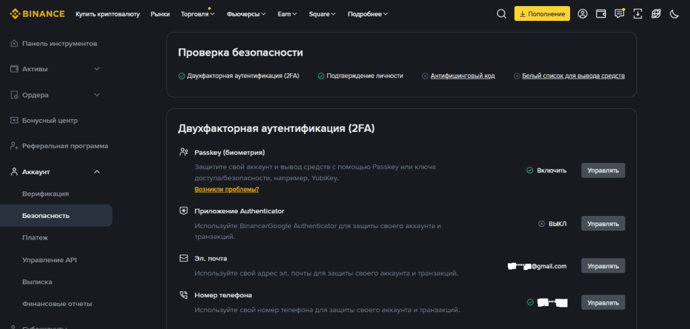
Task: Open the Square dropdown menu
Action: pos(322,14)
